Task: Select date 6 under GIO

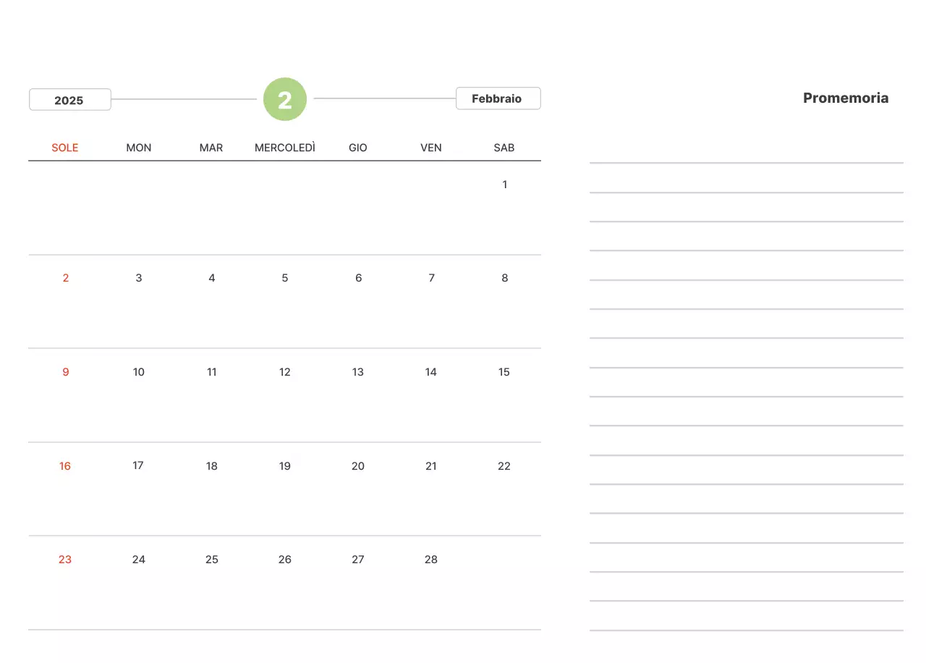Action: point(358,278)
